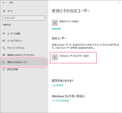Screen dimensions: 122x113
Task: Focus the 設定の検索 search field
Action: click(x=24, y=18)
